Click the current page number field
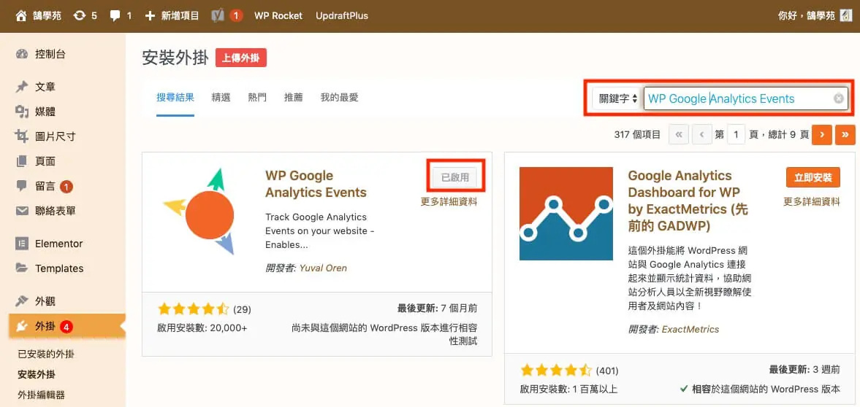 click(x=736, y=135)
